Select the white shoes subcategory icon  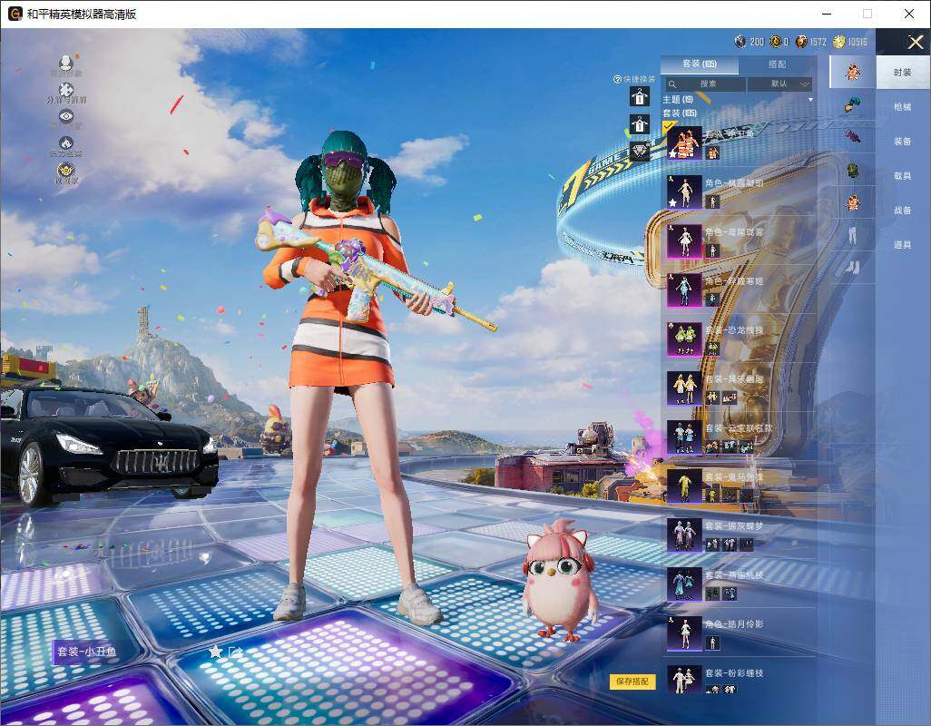click(853, 269)
